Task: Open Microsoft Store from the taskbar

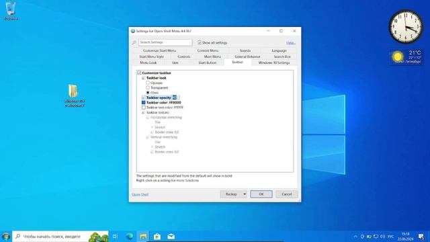Action: click(x=157, y=237)
